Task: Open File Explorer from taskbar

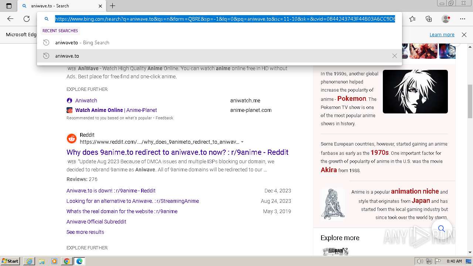Action: tap(42, 261)
